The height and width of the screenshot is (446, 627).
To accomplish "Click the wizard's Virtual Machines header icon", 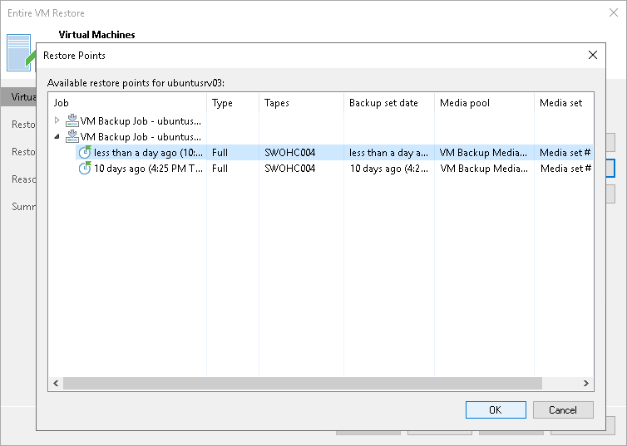I will (20, 52).
